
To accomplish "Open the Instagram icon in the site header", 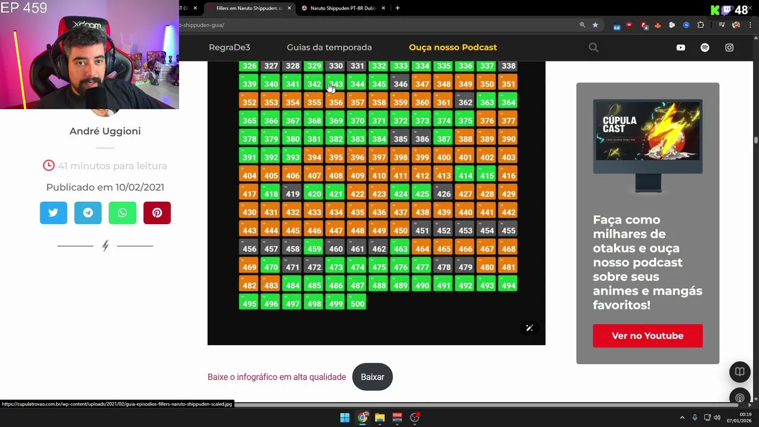I will point(729,47).
